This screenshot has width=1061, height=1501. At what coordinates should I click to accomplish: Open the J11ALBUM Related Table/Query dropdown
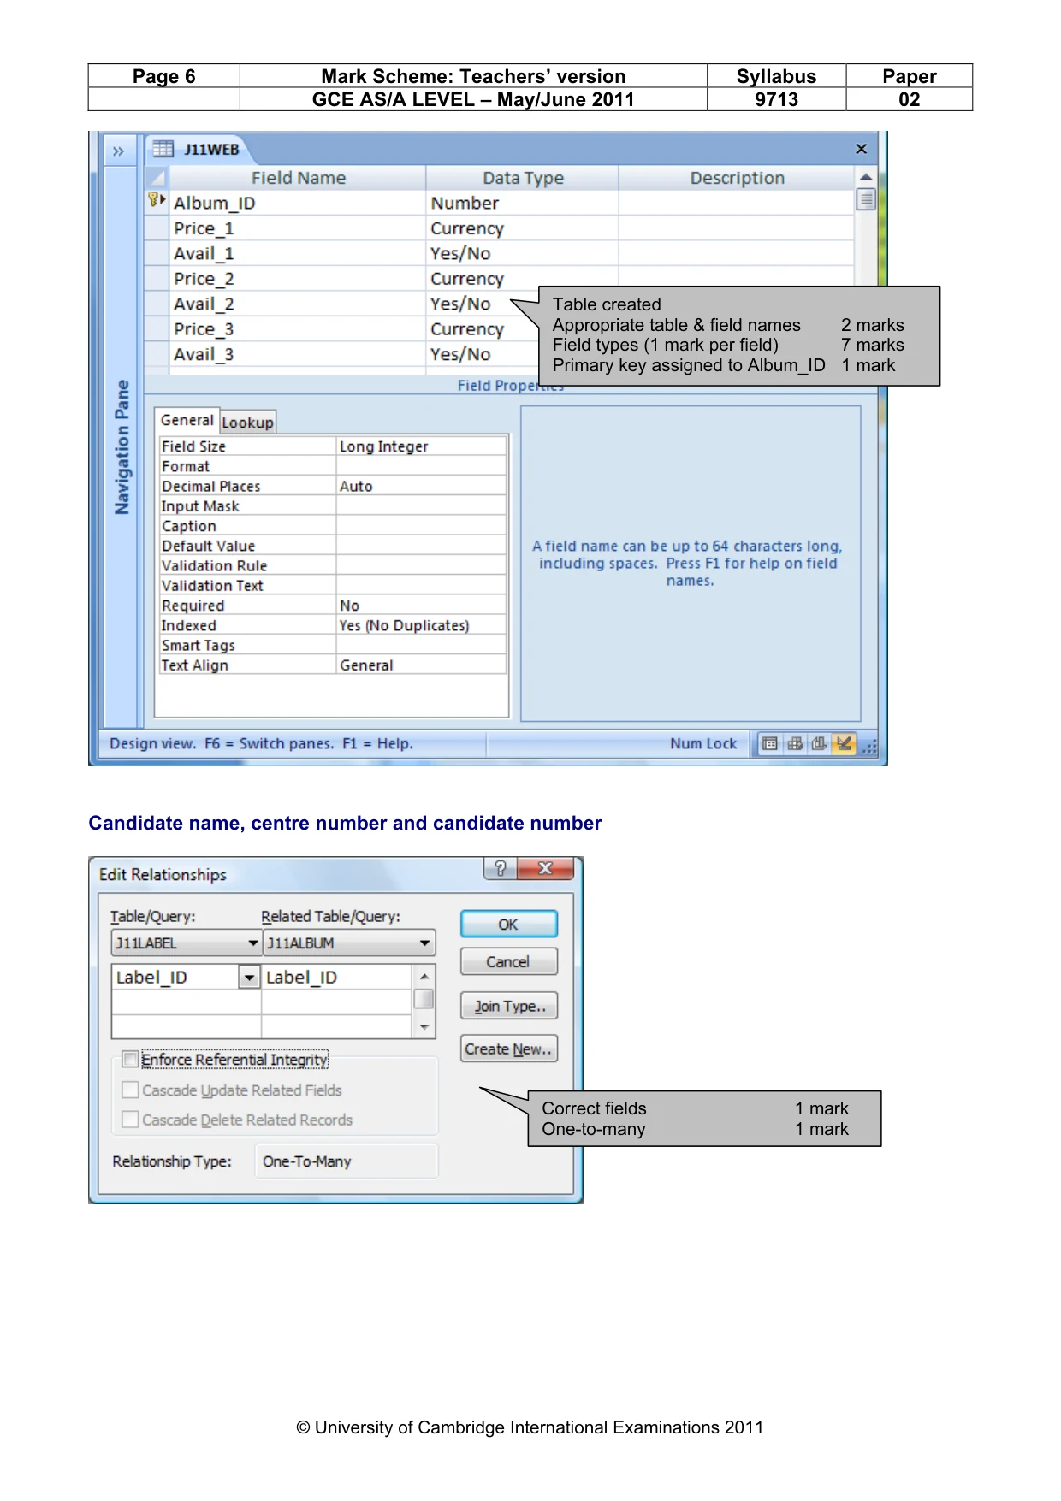pyautogui.click(x=425, y=943)
